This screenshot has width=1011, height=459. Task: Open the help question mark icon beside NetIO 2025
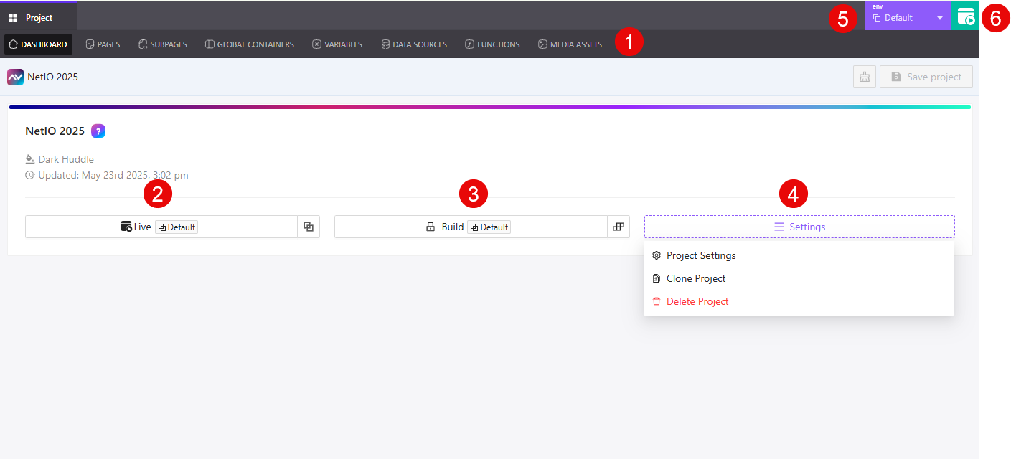(98, 131)
